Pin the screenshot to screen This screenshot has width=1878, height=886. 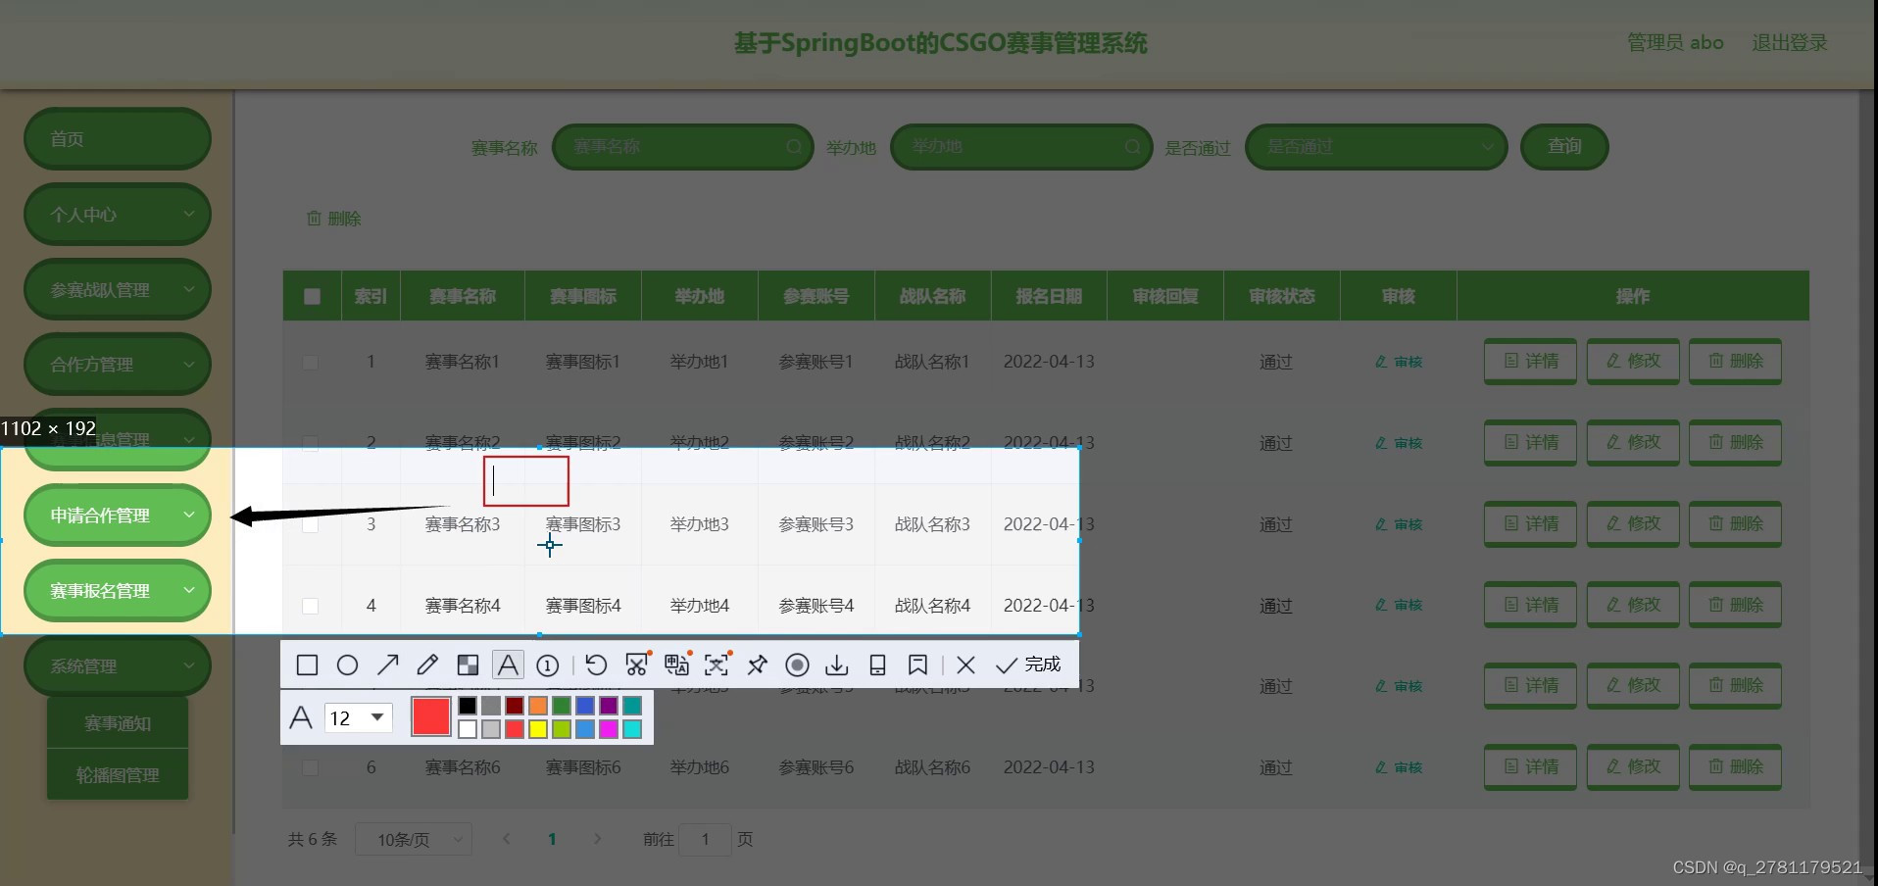(757, 665)
